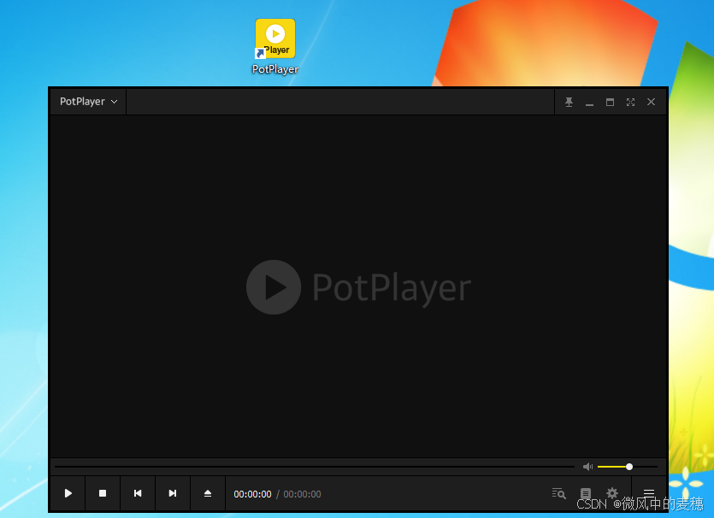This screenshot has width=714, height=518.
Task: Click the Stop button
Action: point(103,493)
